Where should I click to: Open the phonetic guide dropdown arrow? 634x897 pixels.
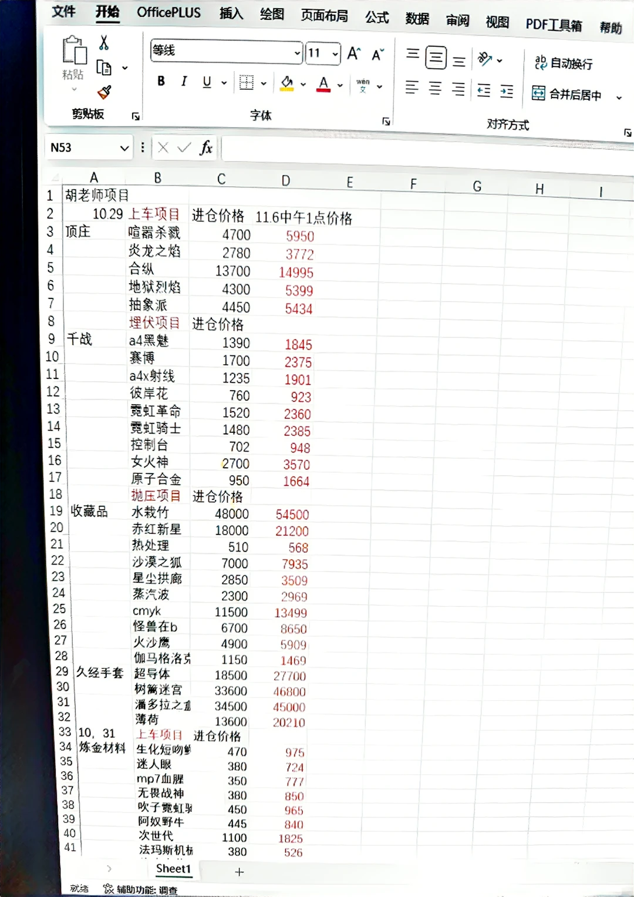pyautogui.click(x=379, y=87)
